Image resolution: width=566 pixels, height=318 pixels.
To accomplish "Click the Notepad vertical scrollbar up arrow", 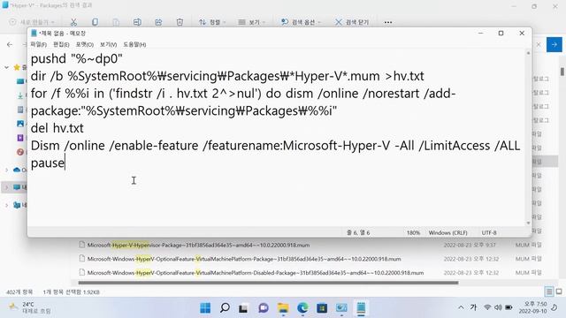I will (x=529, y=53).
